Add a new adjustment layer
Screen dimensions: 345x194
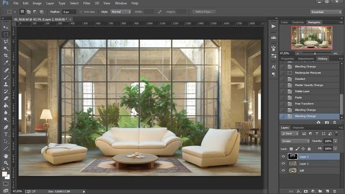click(313, 191)
